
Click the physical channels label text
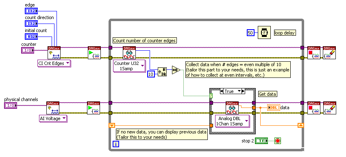click(21, 99)
